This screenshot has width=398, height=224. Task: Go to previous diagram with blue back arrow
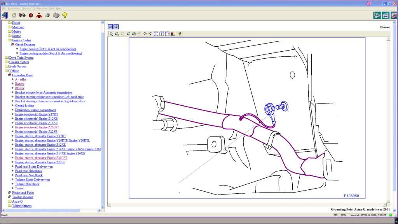pyautogui.click(x=110, y=26)
